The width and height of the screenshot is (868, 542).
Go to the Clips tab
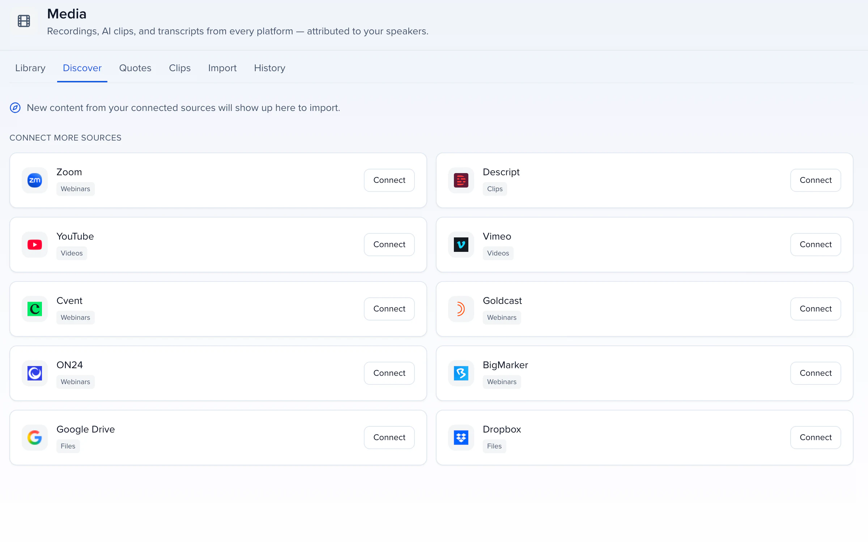pos(180,68)
